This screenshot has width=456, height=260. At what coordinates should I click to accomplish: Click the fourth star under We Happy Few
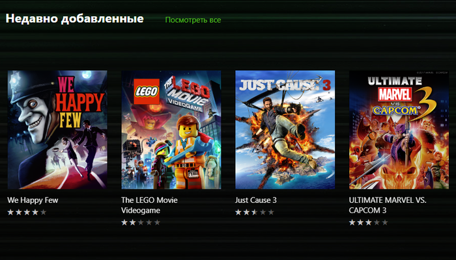[35, 213]
